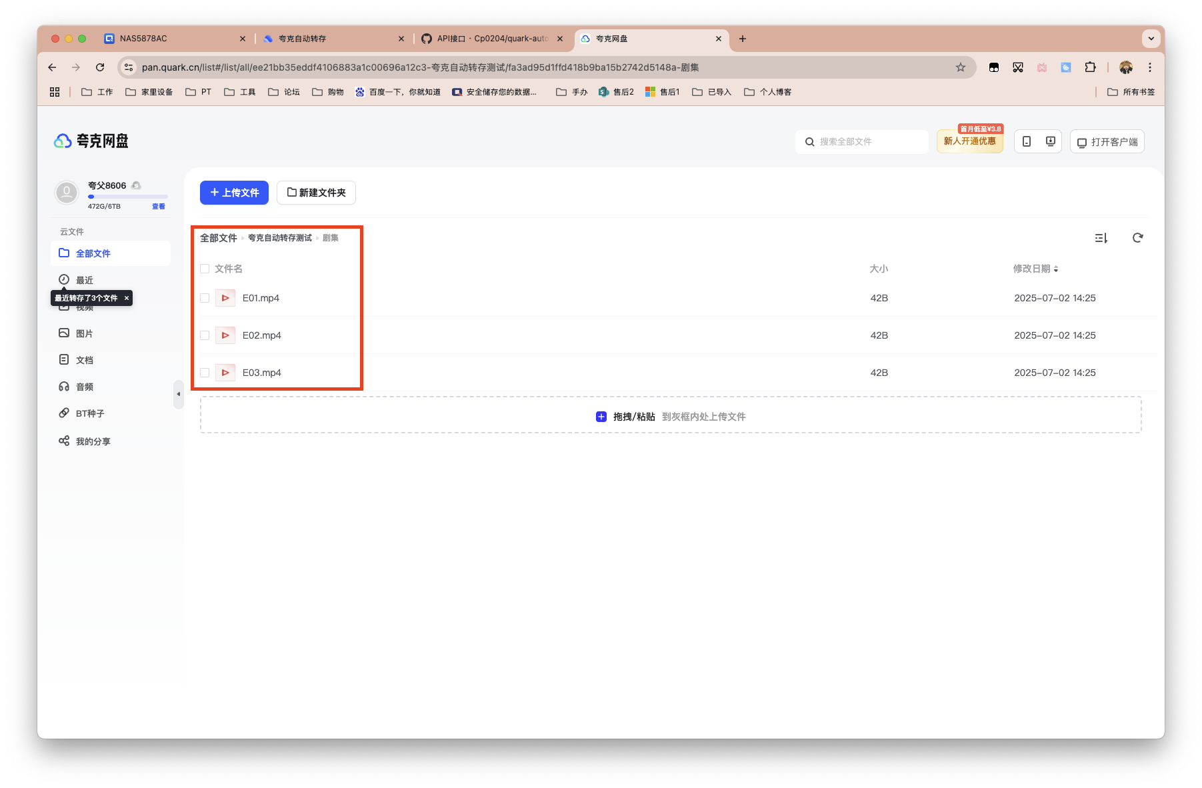Image resolution: width=1202 pixels, height=788 pixels.
Task: Sort by 修改日期 column header
Action: coord(1035,269)
